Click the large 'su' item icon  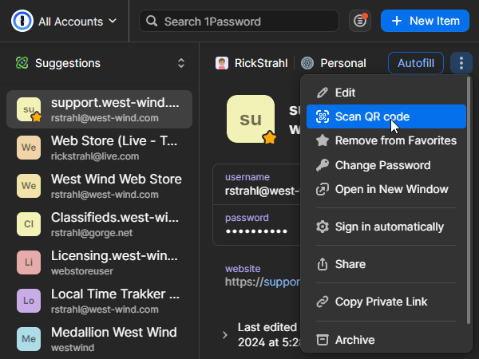coord(251,119)
